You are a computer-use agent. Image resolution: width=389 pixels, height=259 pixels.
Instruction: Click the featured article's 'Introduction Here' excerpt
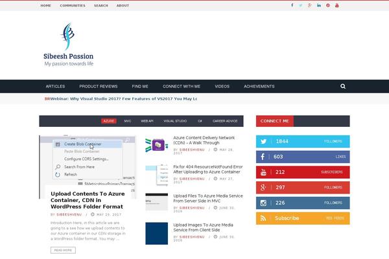coord(88,231)
